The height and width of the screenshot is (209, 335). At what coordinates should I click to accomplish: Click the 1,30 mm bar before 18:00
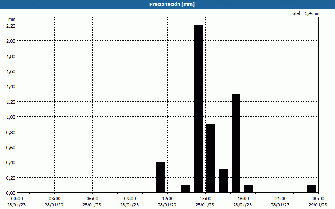point(236,143)
